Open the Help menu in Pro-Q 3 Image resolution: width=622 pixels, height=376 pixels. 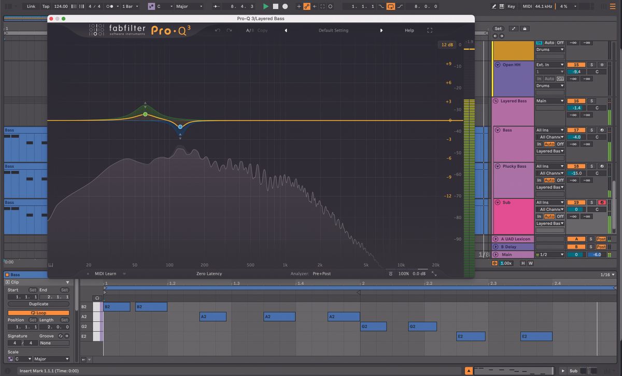pos(409,30)
